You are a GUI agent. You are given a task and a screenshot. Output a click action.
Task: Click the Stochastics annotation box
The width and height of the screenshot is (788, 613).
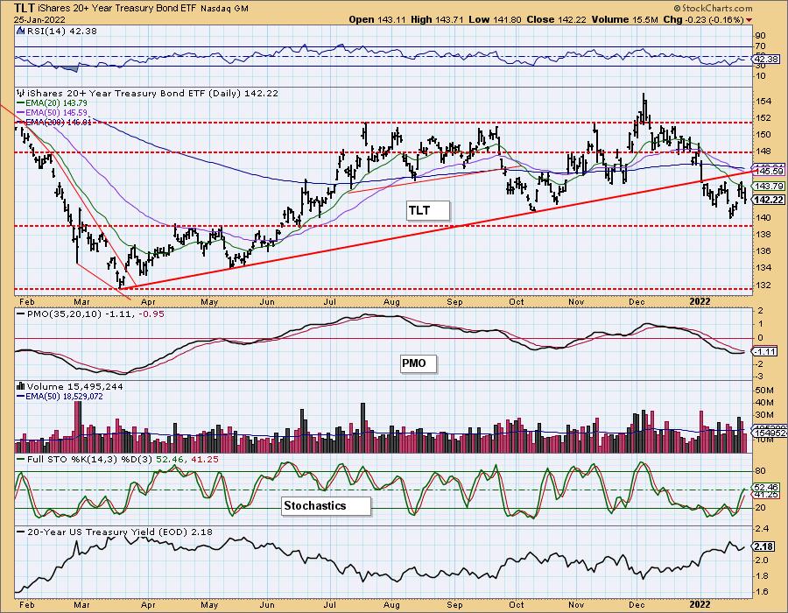click(x=327, y=506)
